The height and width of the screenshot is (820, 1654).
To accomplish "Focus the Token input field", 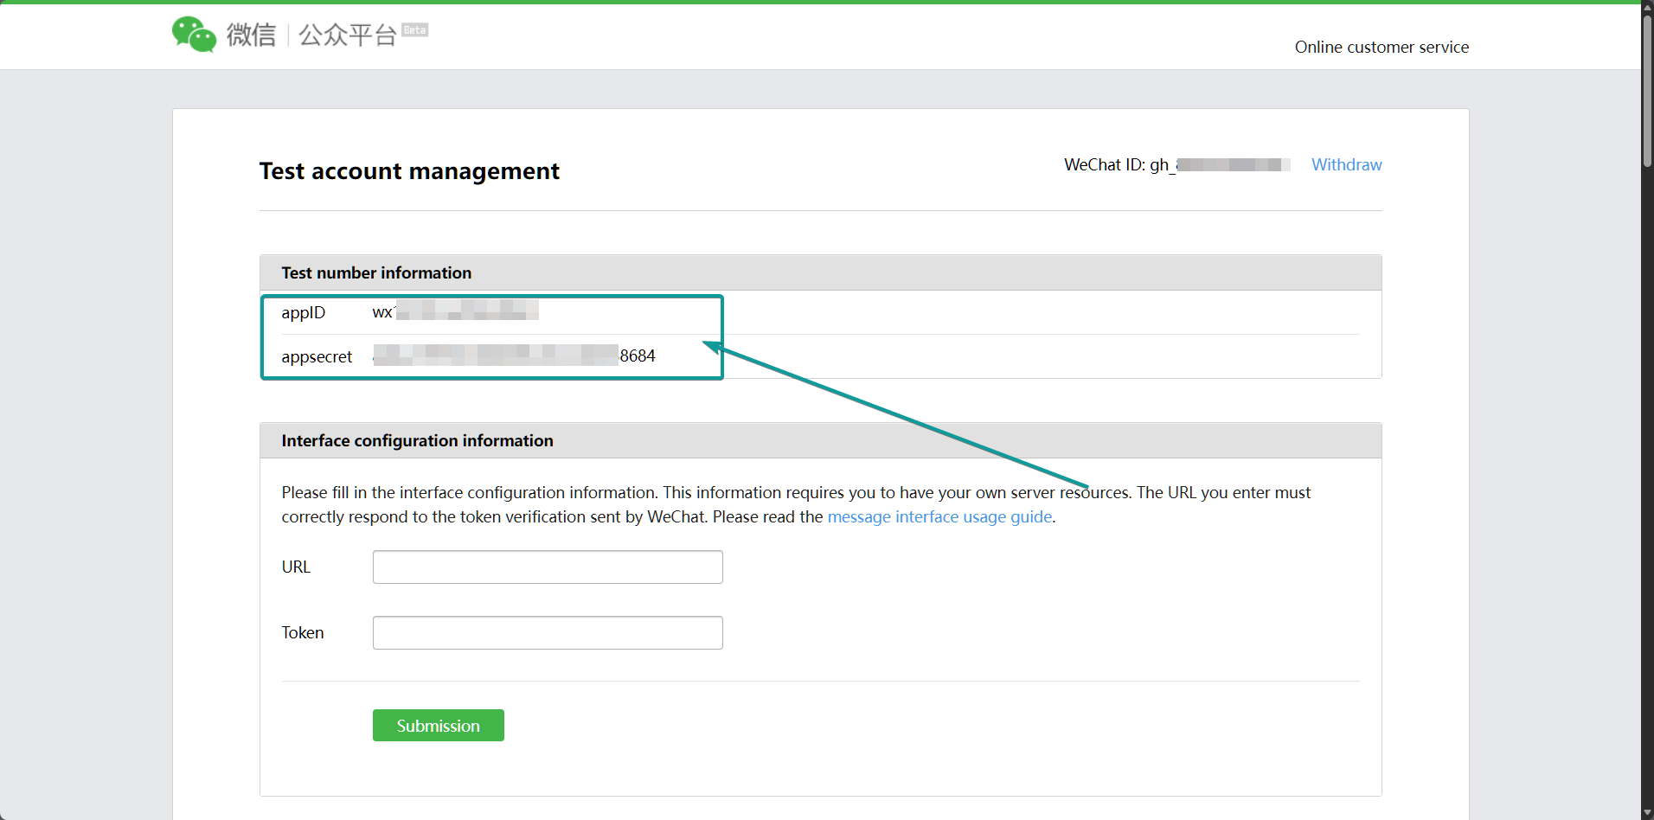I will (x=548, y=632).
